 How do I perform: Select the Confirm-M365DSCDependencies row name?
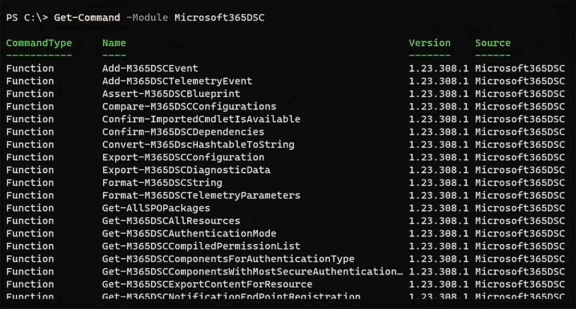coord(183,131)
